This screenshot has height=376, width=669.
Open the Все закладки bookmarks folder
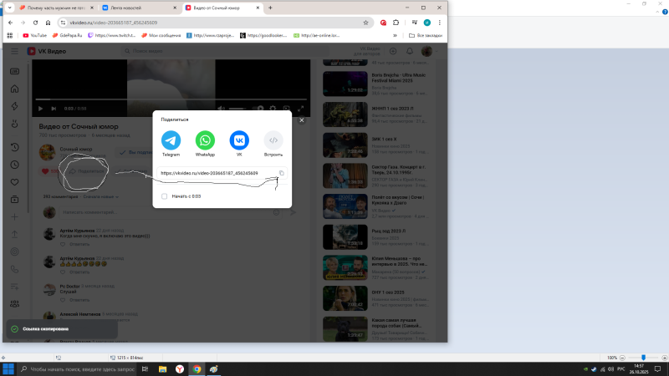[x=424, y=35]
